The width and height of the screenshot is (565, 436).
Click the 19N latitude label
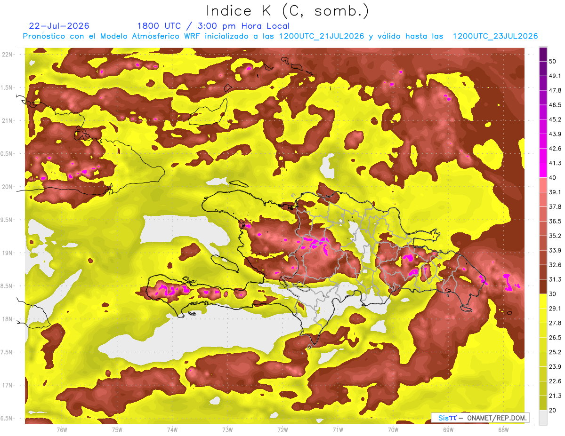(8, 253)
